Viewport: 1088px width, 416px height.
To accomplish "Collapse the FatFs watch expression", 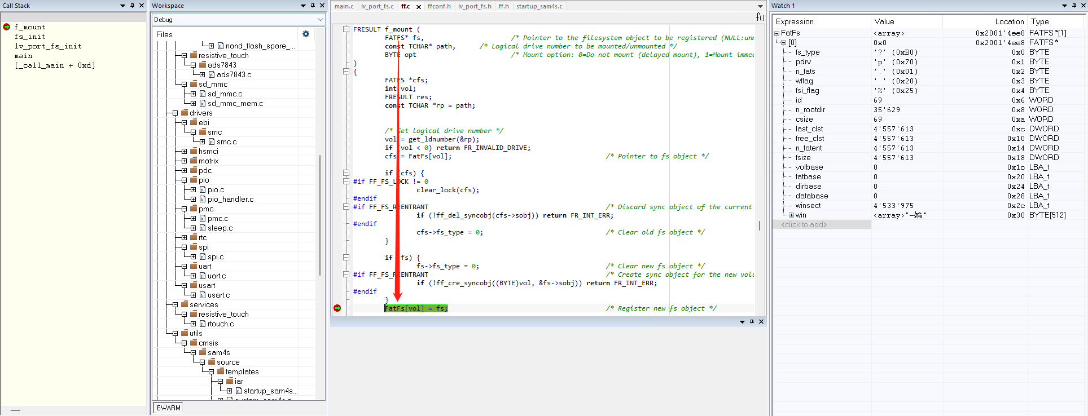I will 776,33.
